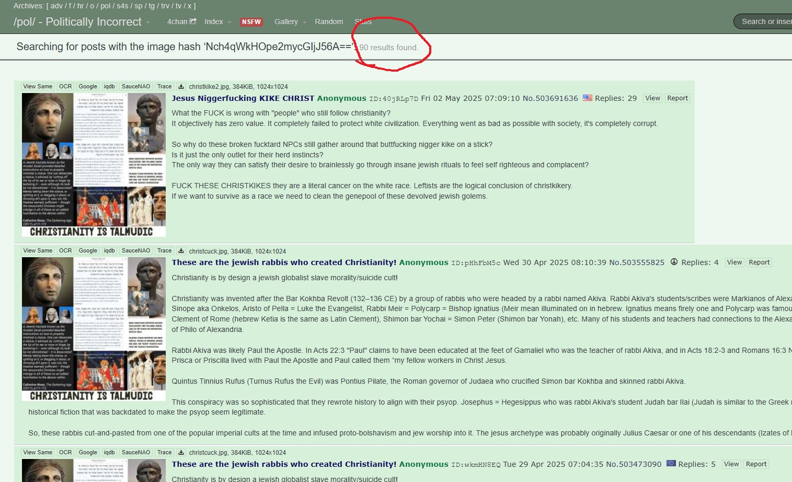
Task: Open the pol archive link
Action: [105, 6]
